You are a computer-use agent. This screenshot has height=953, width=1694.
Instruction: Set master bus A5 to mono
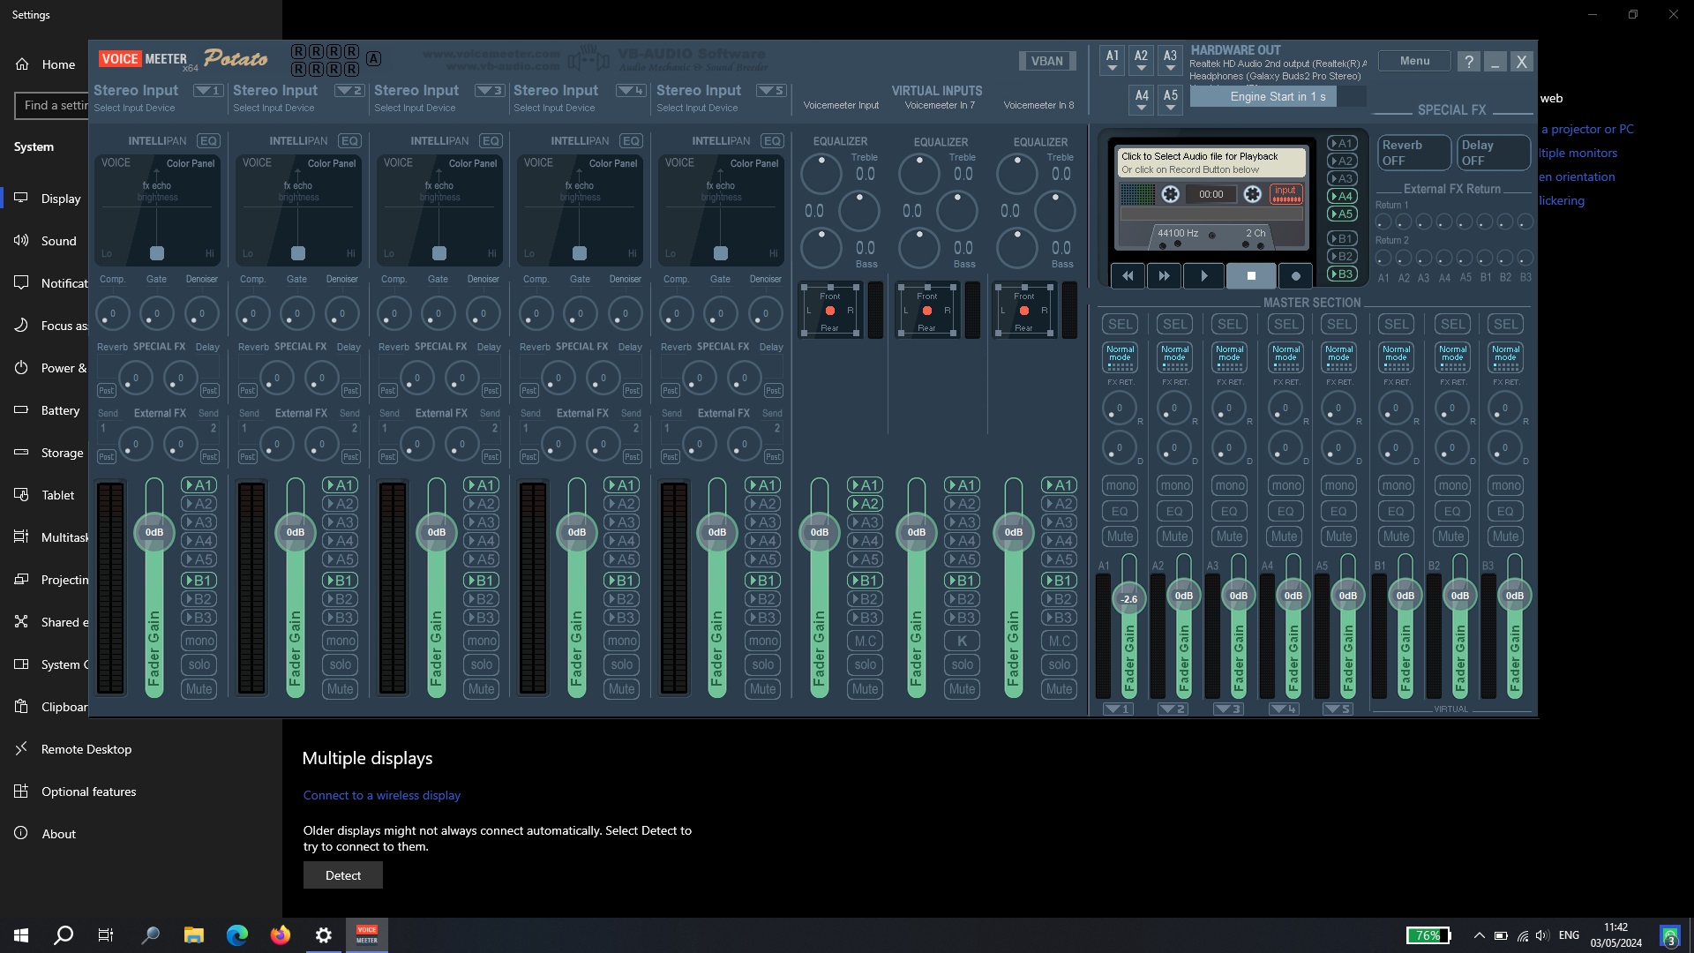point(1339,486)
